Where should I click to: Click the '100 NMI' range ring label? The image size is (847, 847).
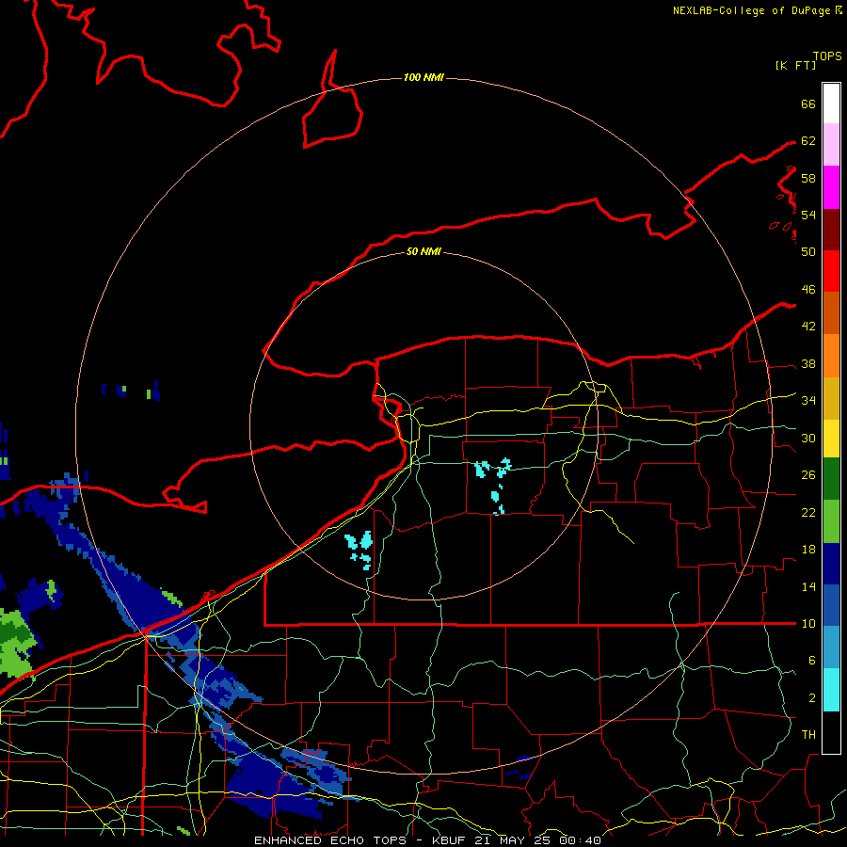pyautogui.click(x=423, y=78)
